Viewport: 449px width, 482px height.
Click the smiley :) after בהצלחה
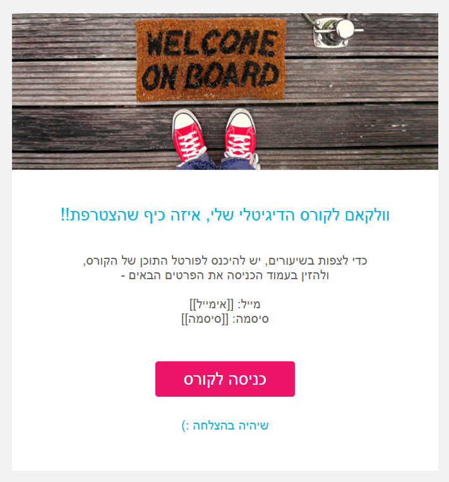coord(185,426)
